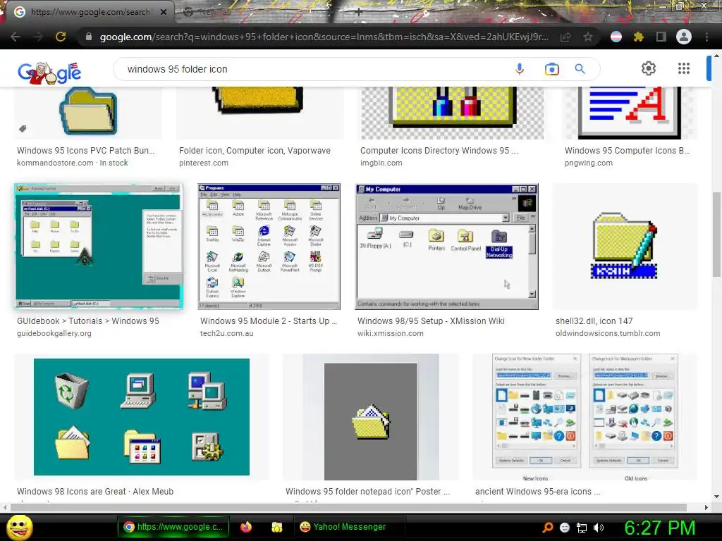722x541 pixels.
Task: Open ancient Windows 95-era icons thumbnail
Action: pos(585,417)
